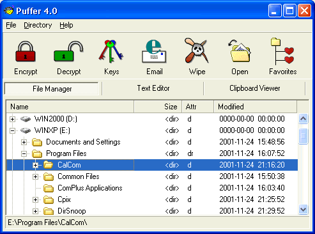Click the Open folder icon

coord(240,51)
